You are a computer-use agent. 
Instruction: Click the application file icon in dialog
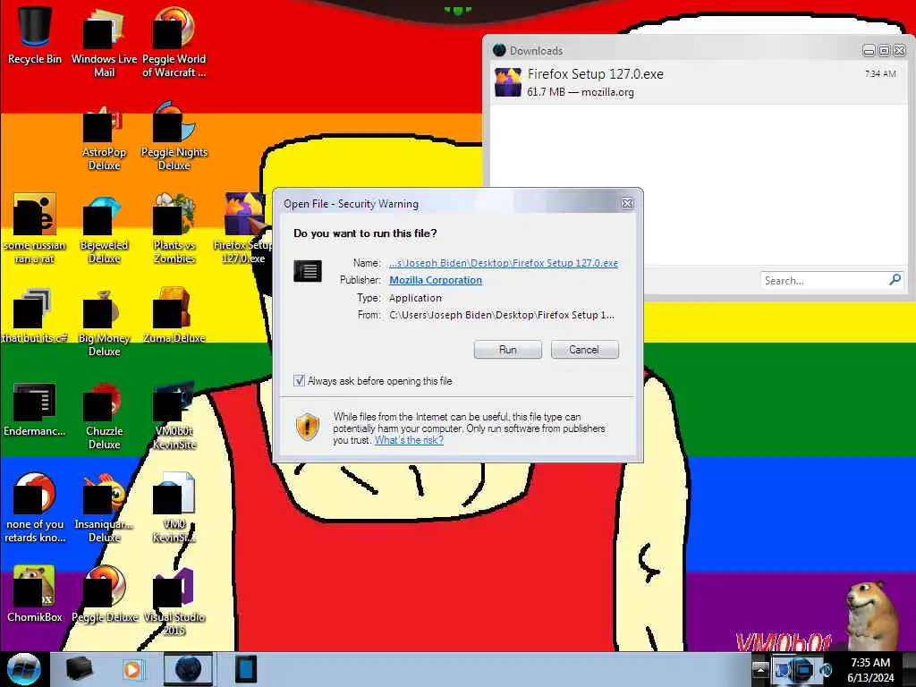click(308, 271)
